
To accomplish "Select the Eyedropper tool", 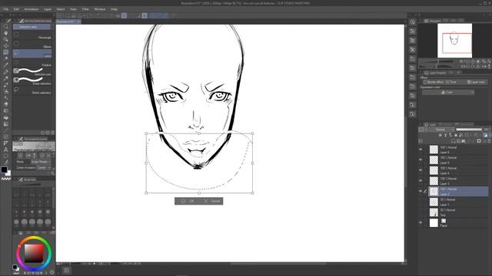I will pyautogui.click(x=6, y=65).
